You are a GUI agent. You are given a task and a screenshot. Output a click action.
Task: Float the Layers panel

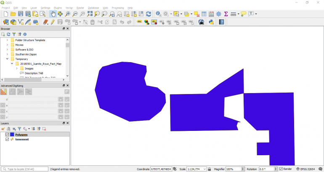tap(64, 123)
